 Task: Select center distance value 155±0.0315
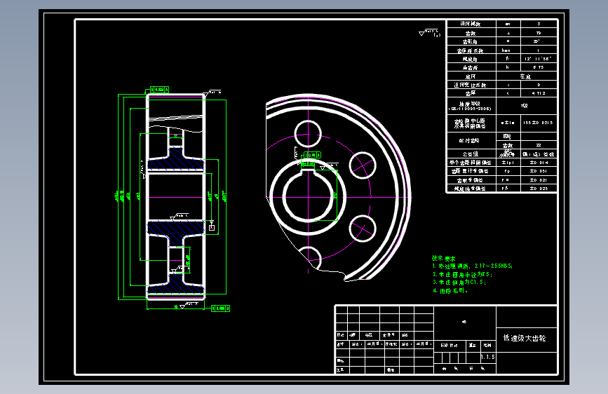[538, 123]
